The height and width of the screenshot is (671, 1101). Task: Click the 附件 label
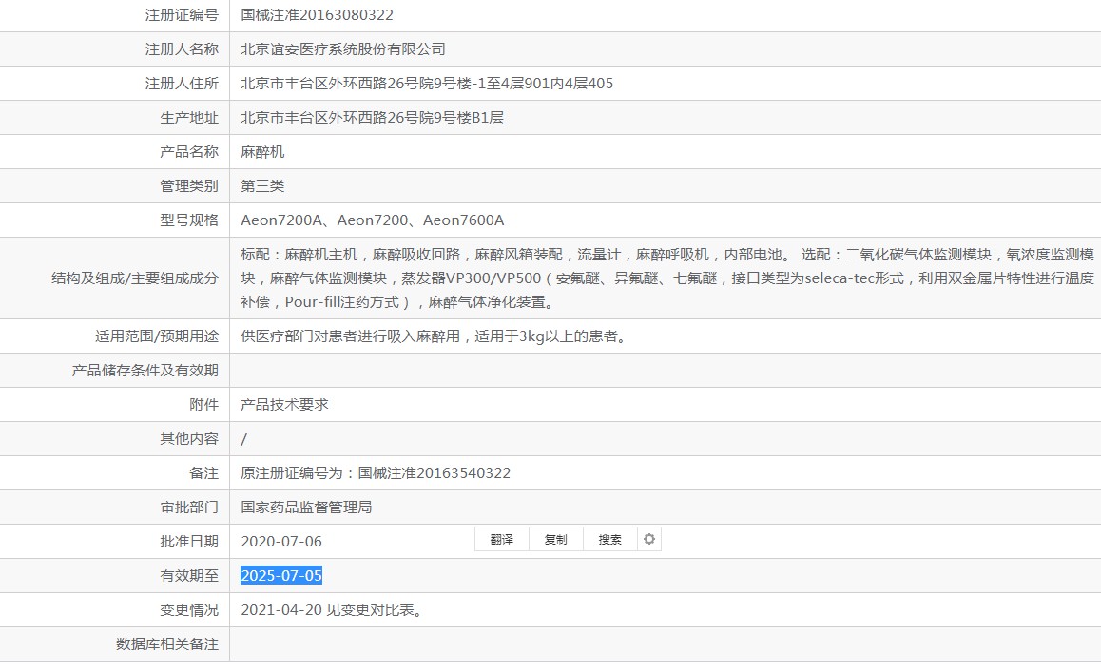[x=203, y=404]
